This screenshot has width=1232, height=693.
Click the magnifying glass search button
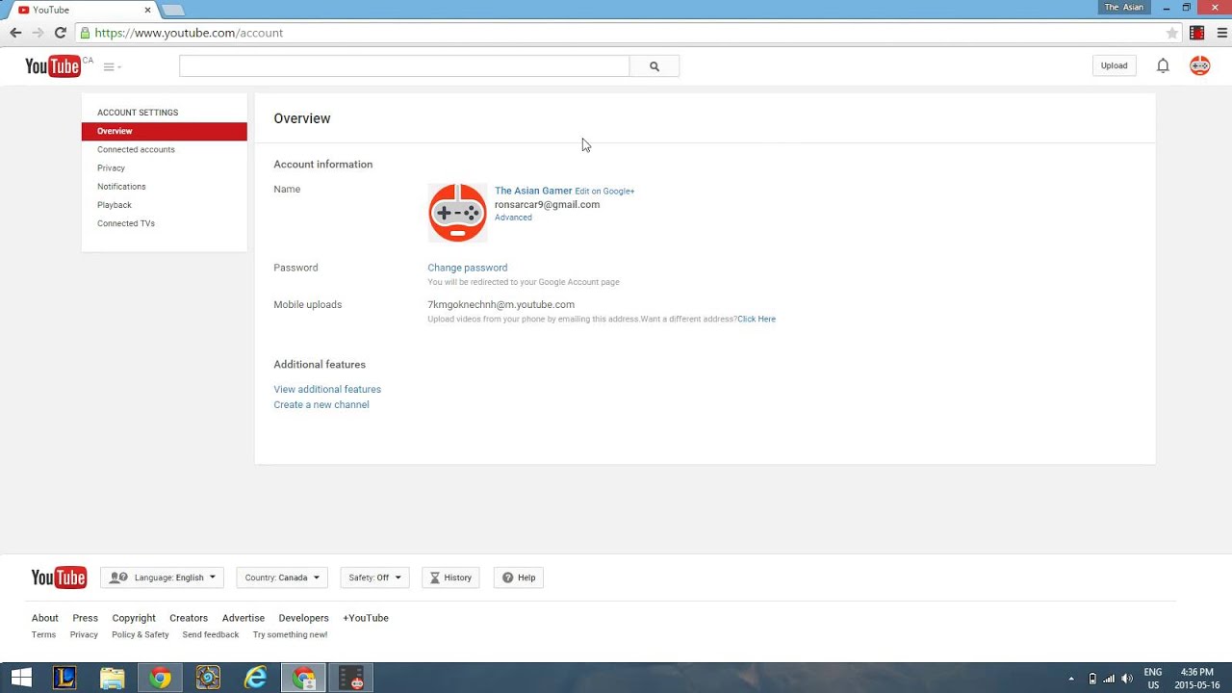point(654,66)
